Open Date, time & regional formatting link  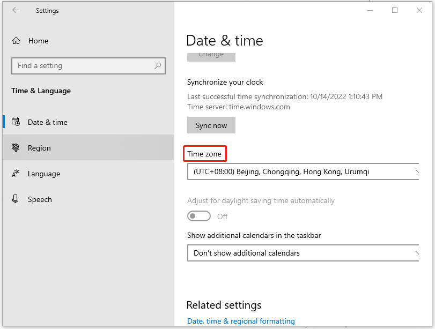click(x=241, y=321)
